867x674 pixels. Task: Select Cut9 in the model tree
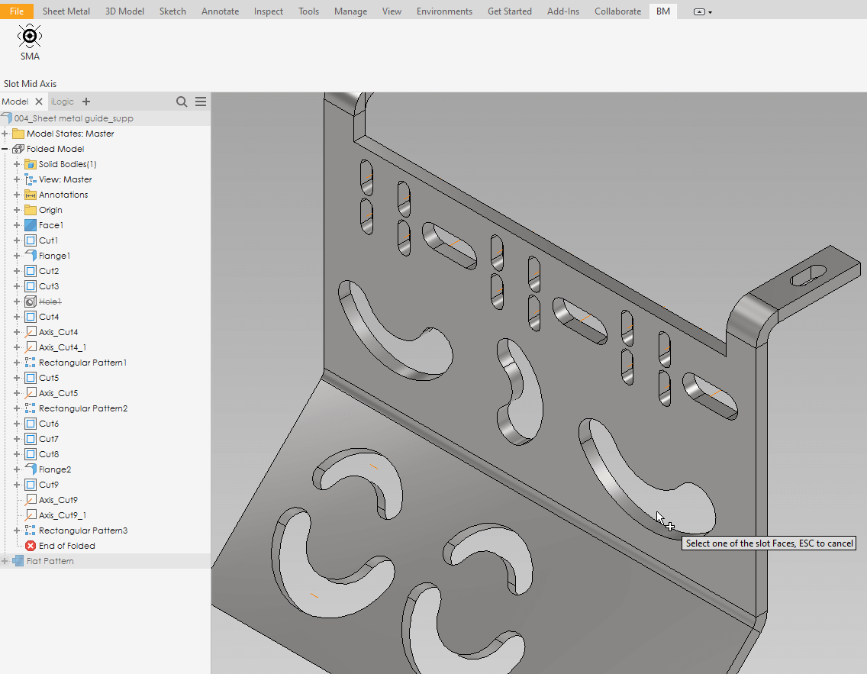click(x=49, y=485)
